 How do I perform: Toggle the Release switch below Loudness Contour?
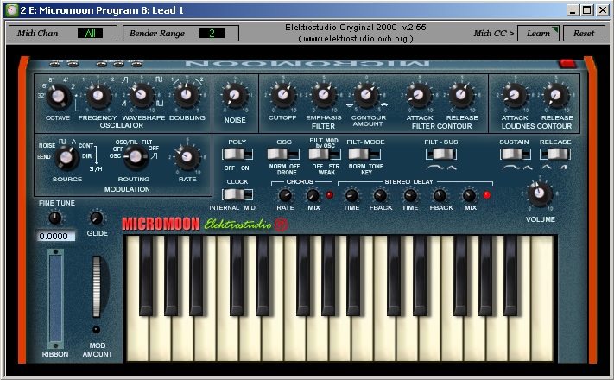555,154
